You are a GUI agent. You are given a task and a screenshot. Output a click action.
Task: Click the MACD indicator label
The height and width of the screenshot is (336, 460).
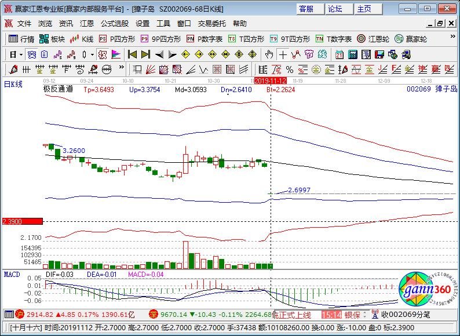tap(12, 275)
